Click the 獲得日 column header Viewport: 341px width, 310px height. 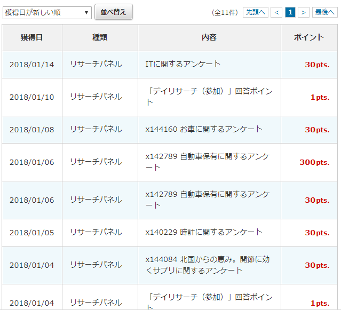click(x=31, y=37)
